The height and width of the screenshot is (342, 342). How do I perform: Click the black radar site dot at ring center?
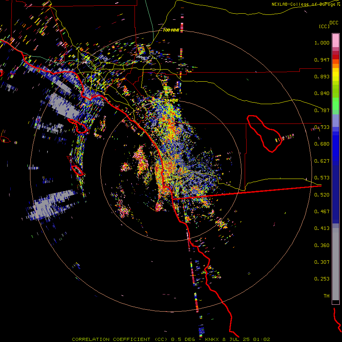(x=178, y=166)
